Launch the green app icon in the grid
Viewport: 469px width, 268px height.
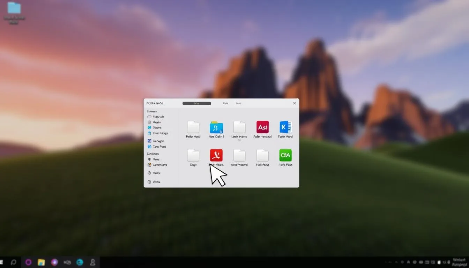point(285,155)
